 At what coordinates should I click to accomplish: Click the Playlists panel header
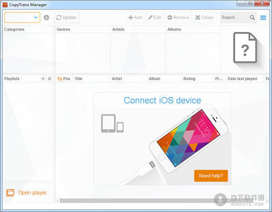pyautogui.click(x=12, y=79)
